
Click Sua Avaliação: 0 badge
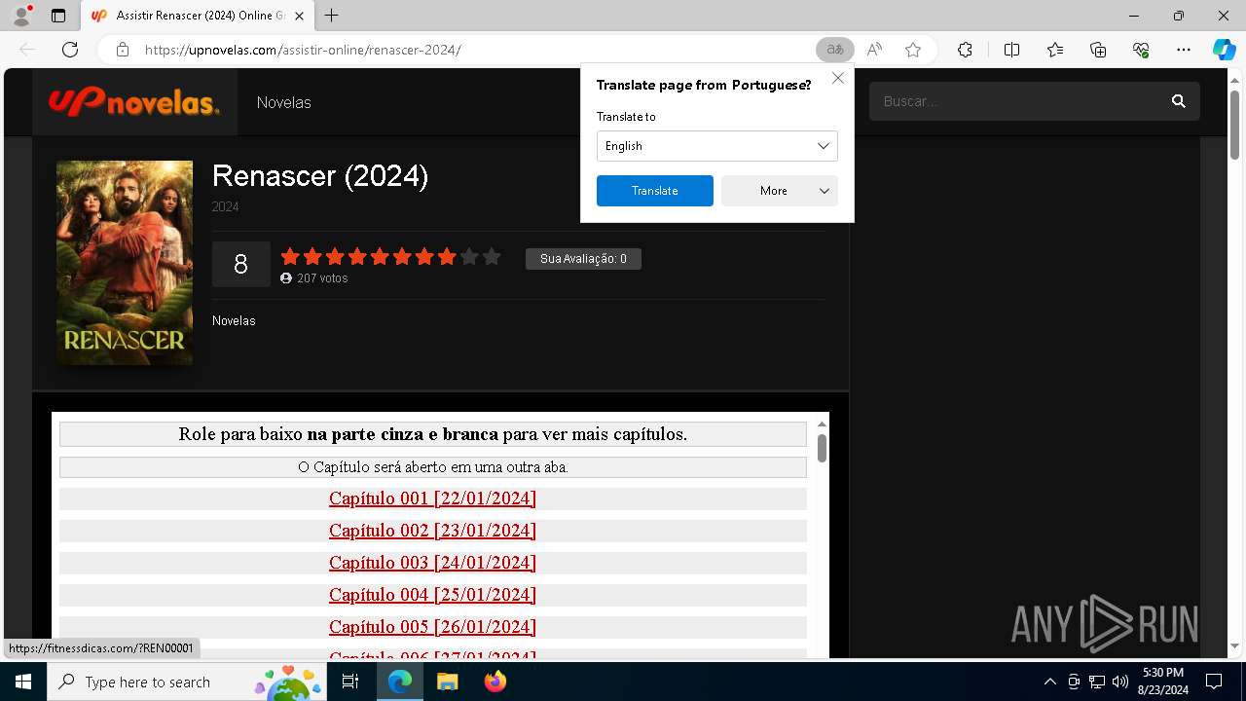coord(583,258)
